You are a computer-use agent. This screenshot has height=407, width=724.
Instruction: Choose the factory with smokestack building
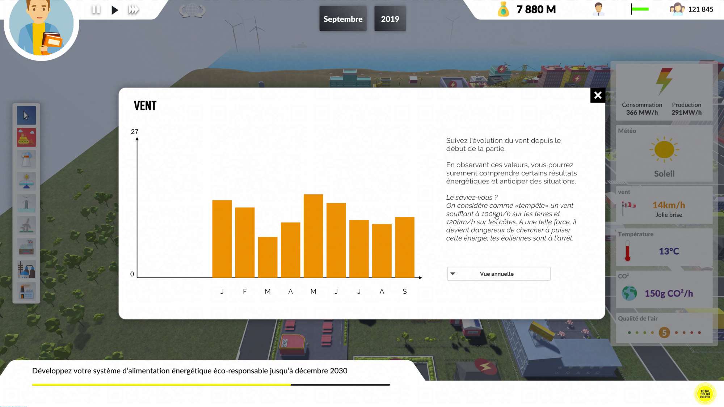pyautogui.click(x=26, y=292)
